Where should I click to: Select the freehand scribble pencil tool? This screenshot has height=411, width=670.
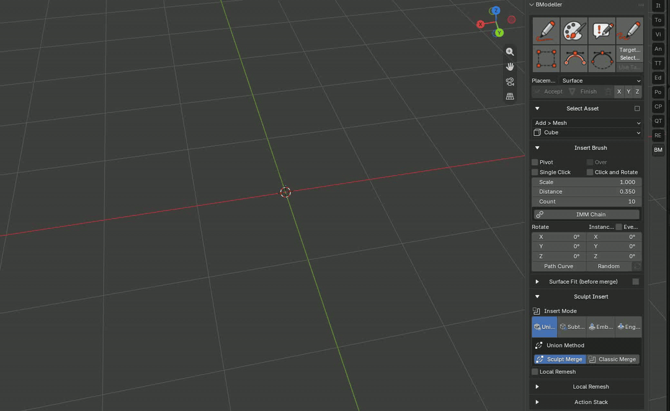point(630,30)
